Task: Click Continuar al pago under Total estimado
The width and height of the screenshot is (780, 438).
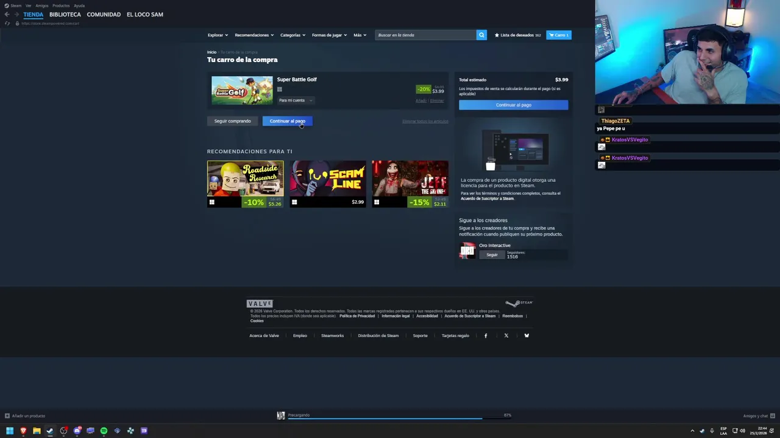Action: coord(513,105)
